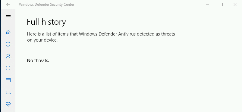Click the Full history heading
Screen dimensions: 242x112
click(46, 22)
